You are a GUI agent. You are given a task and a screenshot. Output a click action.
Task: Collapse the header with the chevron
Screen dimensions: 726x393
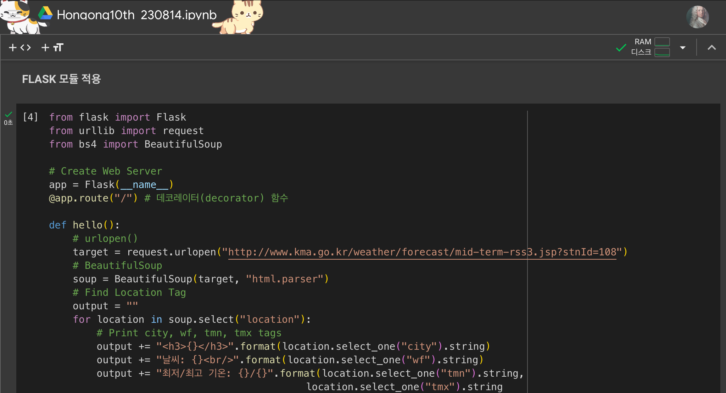click(711, 48)
